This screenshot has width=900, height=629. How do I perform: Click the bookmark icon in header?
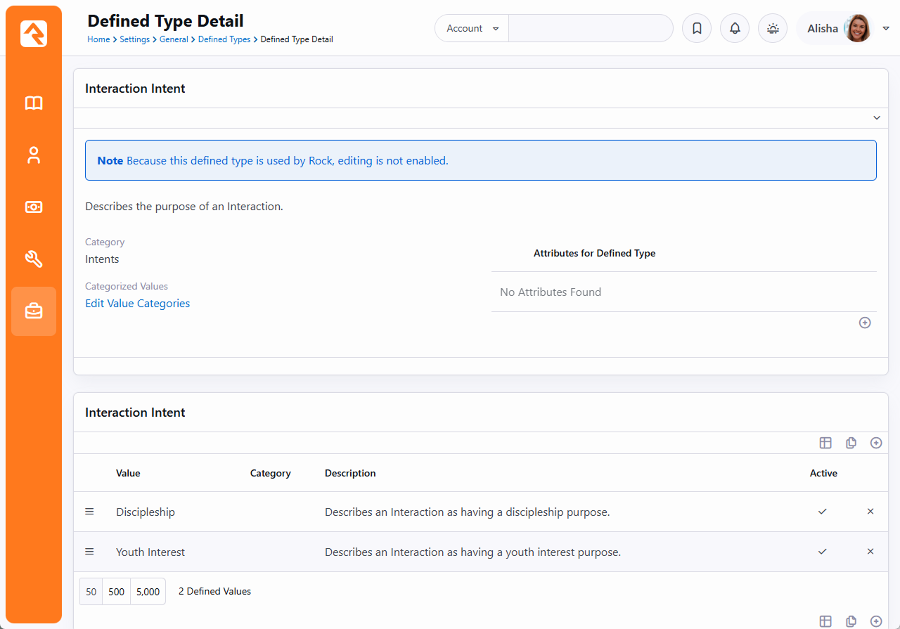(697, 29)
